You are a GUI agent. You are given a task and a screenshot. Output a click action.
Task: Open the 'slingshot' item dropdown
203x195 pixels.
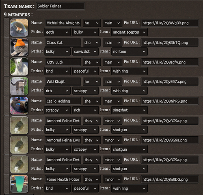pyautogui.click(x=130, y=110)
